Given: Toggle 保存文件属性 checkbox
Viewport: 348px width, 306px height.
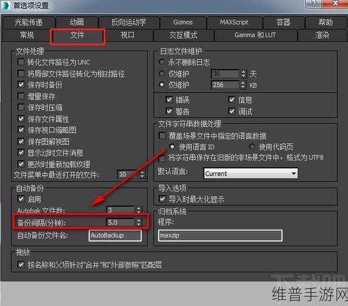Looking at the screenshot, I should click(21, 119).
